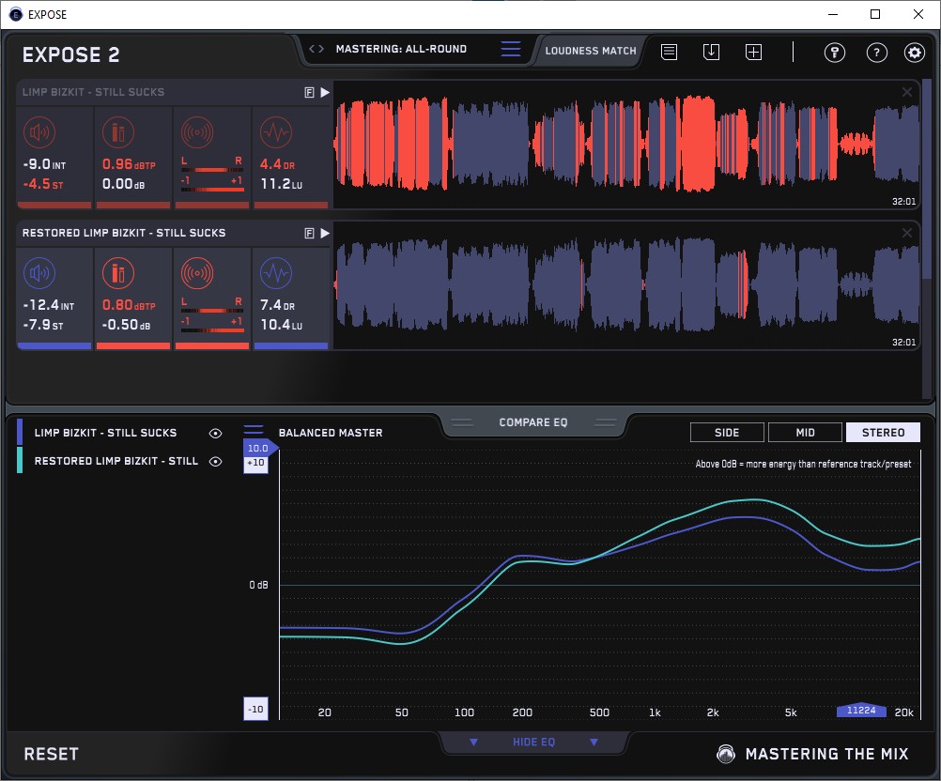Click the 11224 frequency marker handle

point(861,711)
